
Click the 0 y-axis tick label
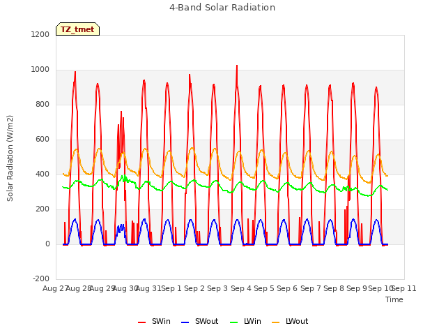pyautogui.click(x=47, y=244)
